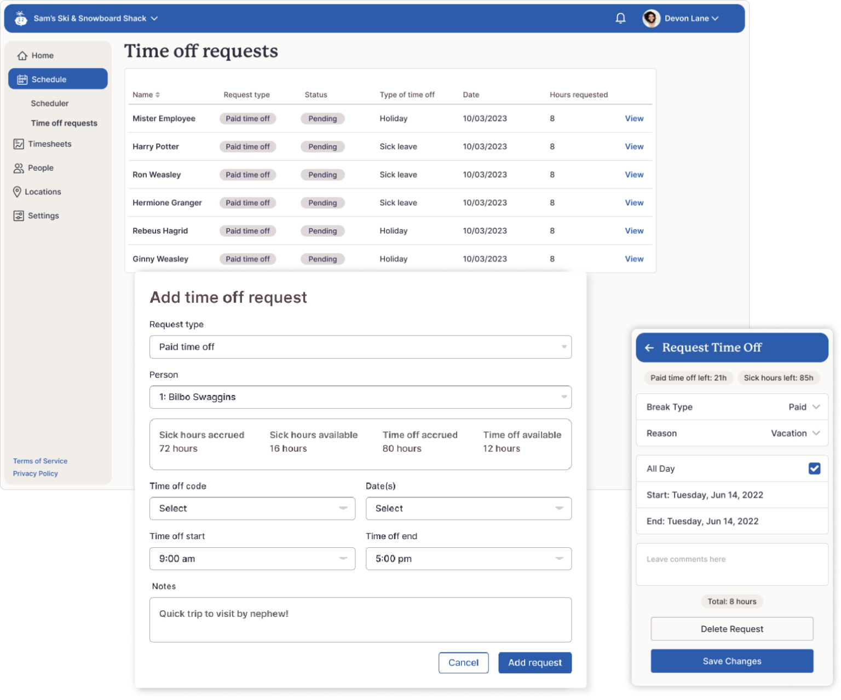The height and width of the screenshot is (700, 841).
Task: Click the Pending status badge for Harry Potter
Action: click(x=322, y=147)
